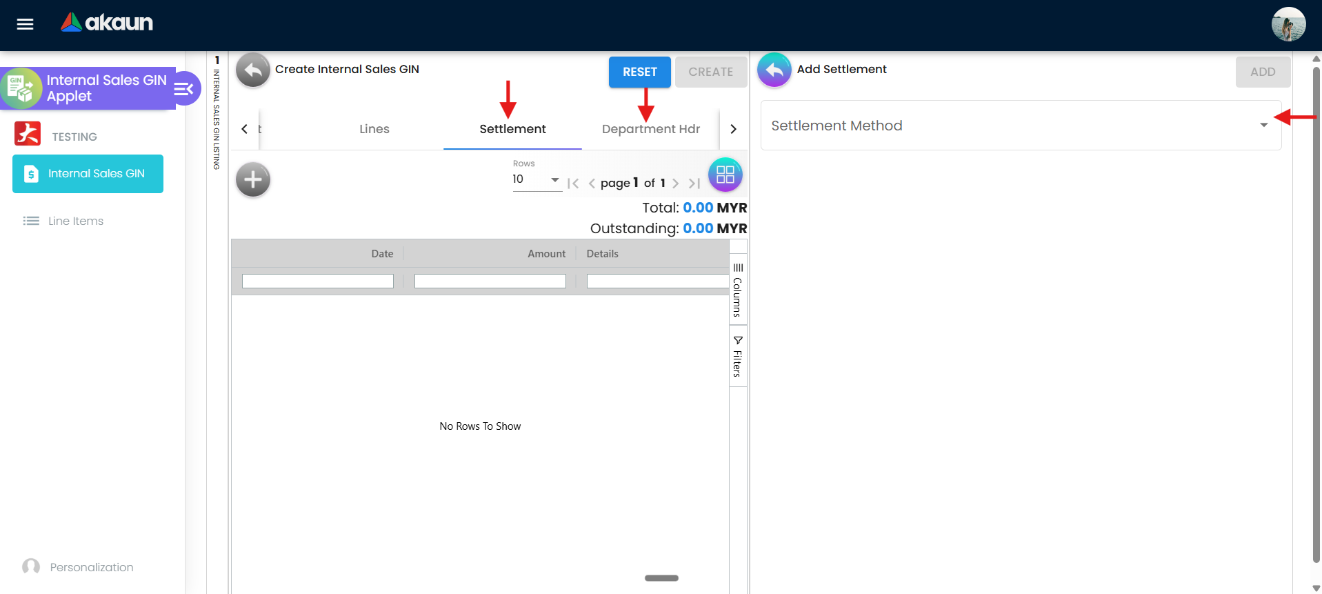The image size is (1322, 594).
Task: Click the back arrow beside Add Settlement
Action: click(x=774, y=70)
